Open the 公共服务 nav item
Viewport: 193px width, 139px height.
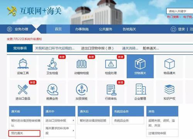105,29
